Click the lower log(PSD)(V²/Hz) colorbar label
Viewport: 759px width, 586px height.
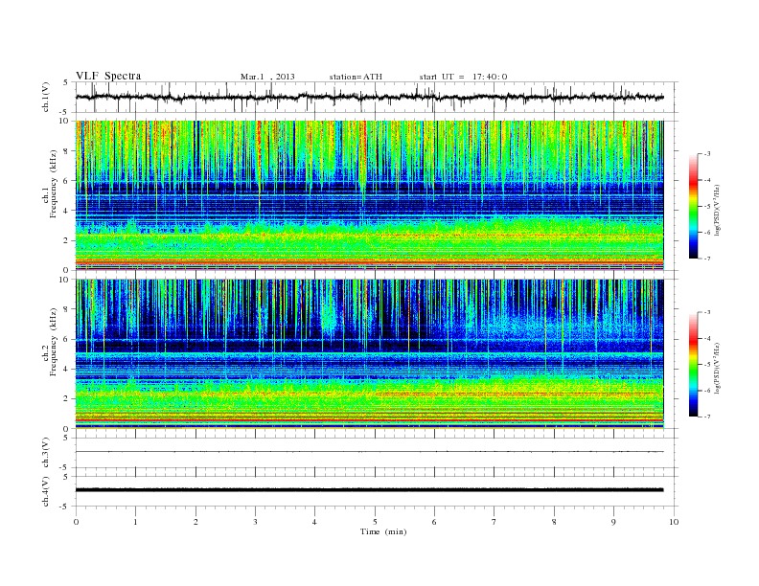718,368
